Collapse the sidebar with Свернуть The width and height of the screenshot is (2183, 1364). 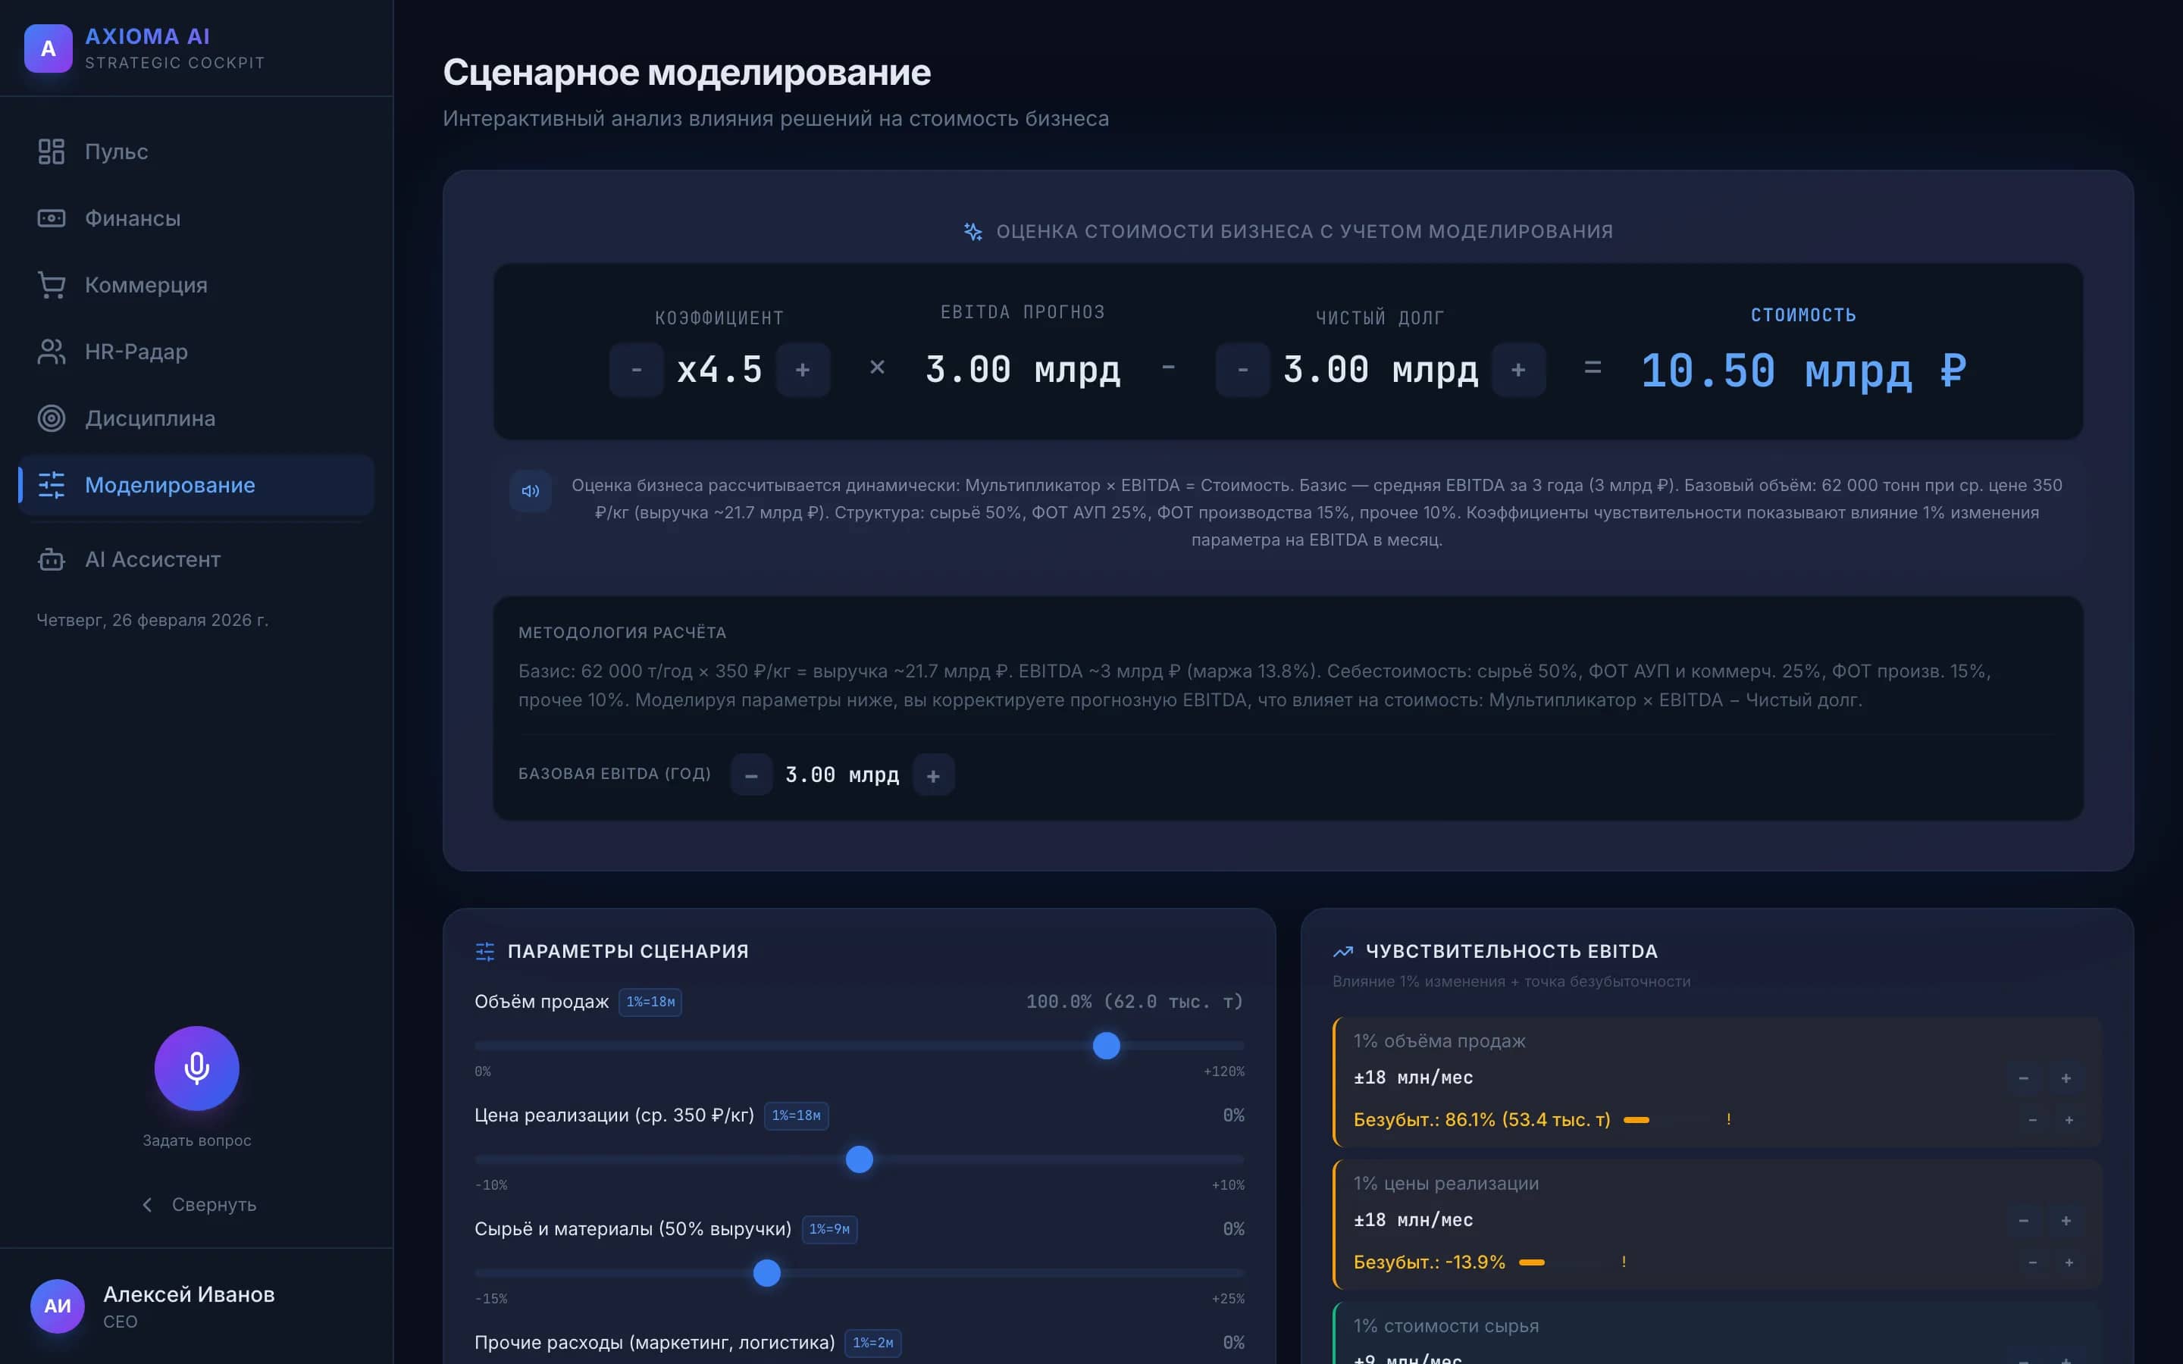click(x=199, y=1204)
